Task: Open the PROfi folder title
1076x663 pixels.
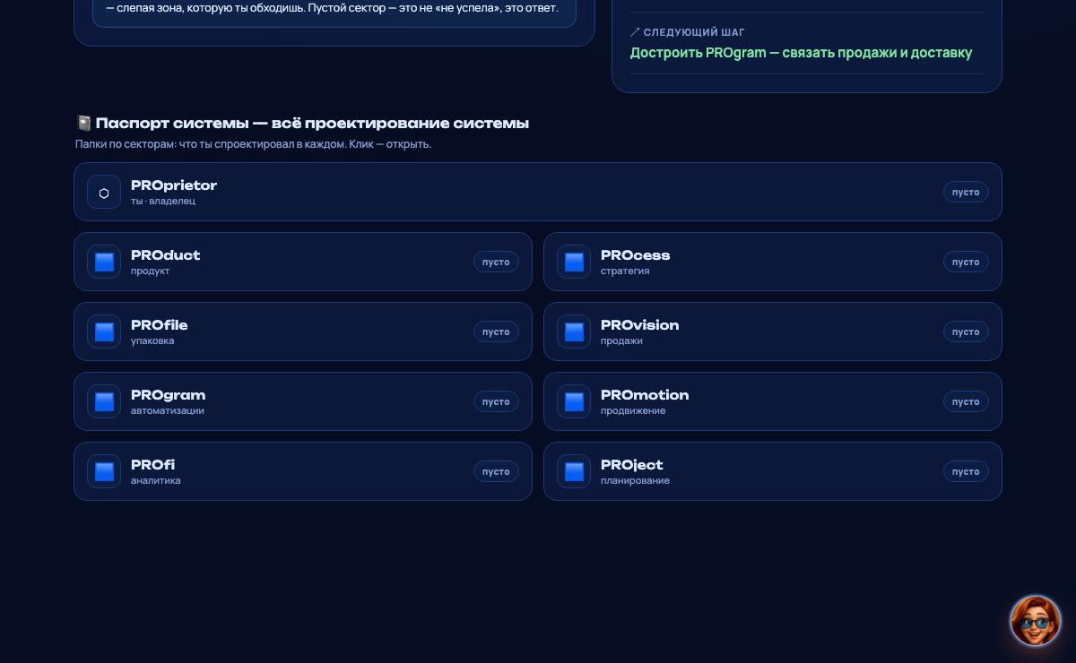Action: point(153,465)
